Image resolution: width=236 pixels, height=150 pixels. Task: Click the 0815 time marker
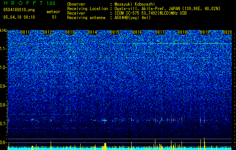115,32
